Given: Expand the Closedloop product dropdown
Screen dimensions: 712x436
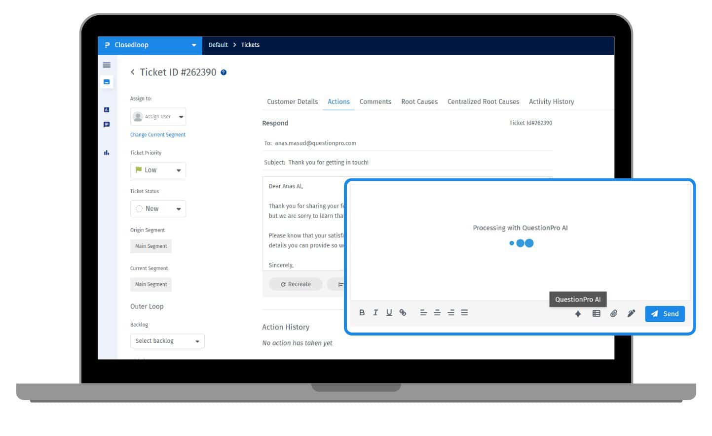Looking at the screenshot, I should [194, 45].
